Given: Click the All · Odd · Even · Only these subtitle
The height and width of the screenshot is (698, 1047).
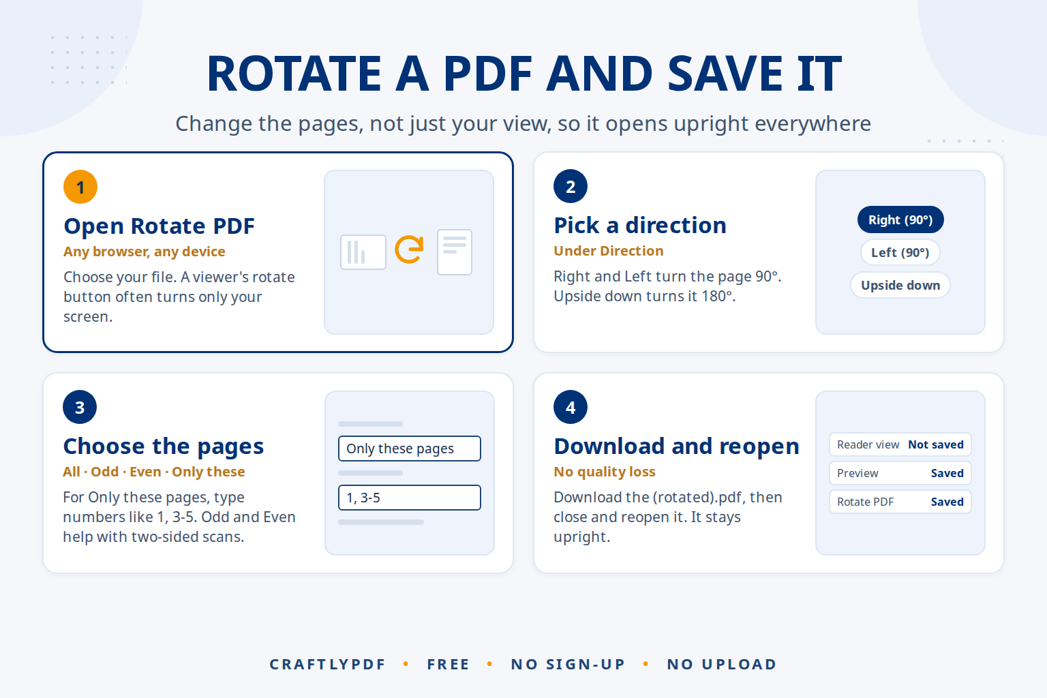Looking at the screenshot, I should coord(154,472).
